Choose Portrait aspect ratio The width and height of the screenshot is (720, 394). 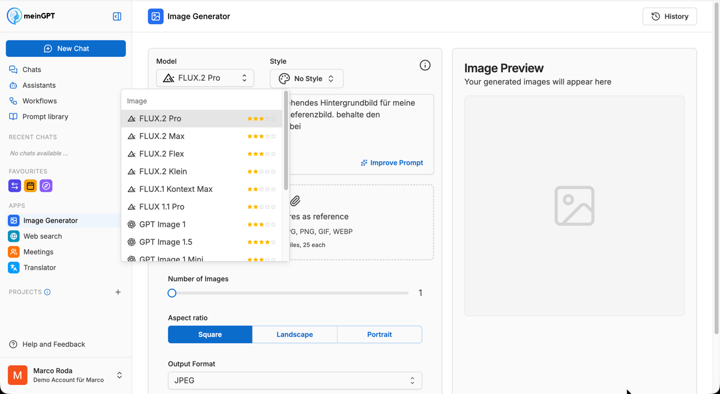380,334
